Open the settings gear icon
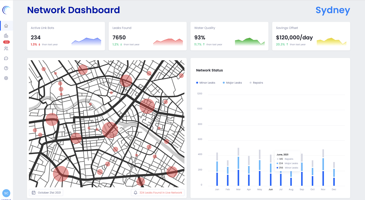This screenshot has height=200, width=365. pyautogui.click(x=6, y=78)
